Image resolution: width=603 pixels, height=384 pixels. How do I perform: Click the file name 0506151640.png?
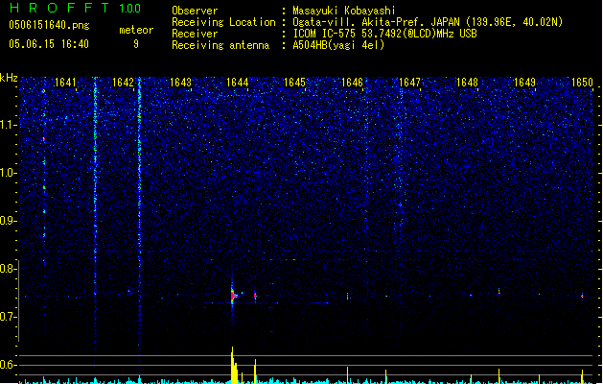(x=49, y=26)
